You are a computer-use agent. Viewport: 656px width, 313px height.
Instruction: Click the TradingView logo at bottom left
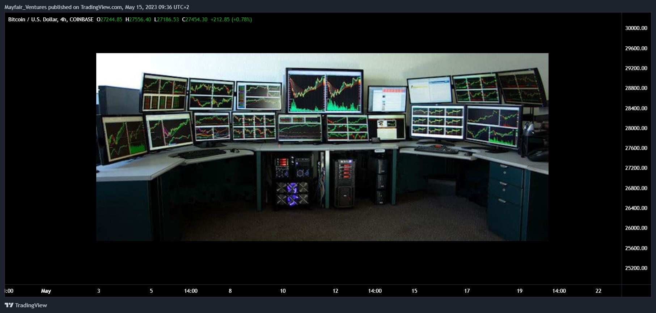pyautogui.click(x=26, y=305)
